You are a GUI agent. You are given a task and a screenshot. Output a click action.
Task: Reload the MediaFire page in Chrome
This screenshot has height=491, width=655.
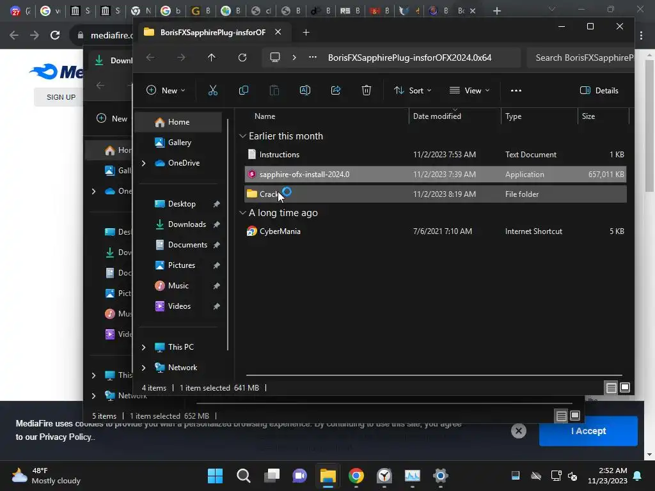click(x=55, y=35)
